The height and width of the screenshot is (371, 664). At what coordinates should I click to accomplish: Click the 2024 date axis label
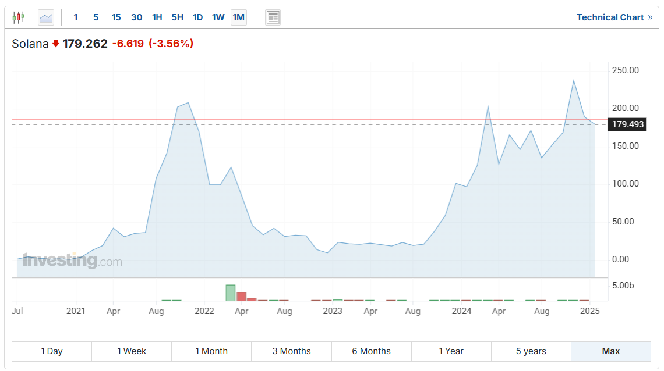[461, 311]
